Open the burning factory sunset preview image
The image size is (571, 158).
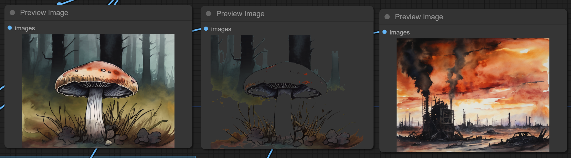pyautogui.click(x=473, y=95)
